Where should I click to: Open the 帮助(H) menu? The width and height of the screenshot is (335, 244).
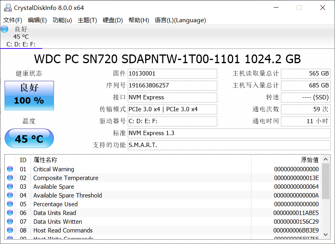[139, 20]
